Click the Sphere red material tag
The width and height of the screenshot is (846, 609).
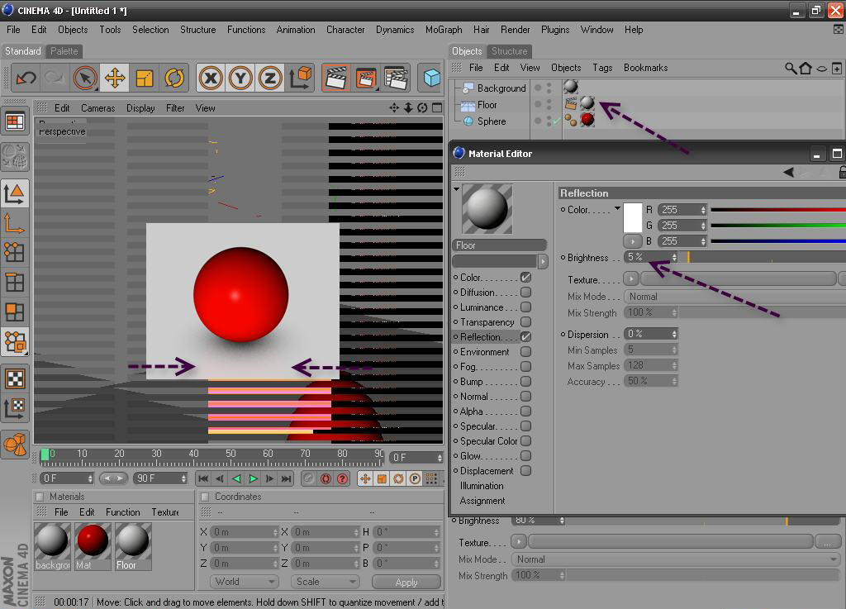587,120
